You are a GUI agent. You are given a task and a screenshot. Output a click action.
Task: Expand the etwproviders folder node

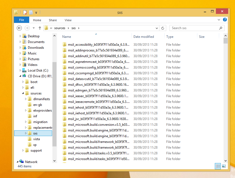point(26,111)
